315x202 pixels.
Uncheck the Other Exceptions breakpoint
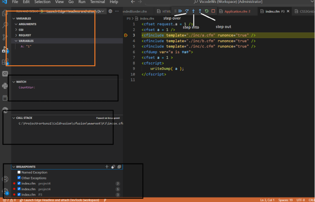(19, 178)
